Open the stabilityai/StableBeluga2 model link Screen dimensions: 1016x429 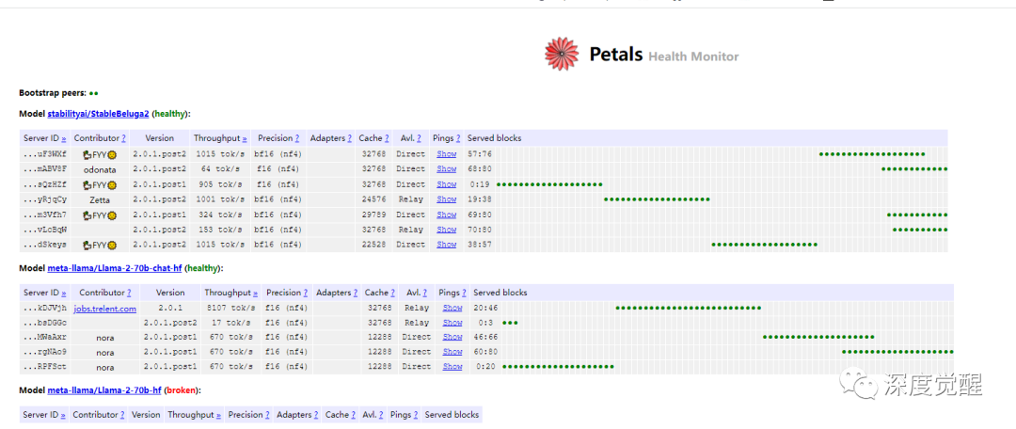98,114
